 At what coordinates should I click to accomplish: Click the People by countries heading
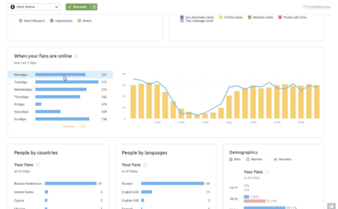[36, 153]
